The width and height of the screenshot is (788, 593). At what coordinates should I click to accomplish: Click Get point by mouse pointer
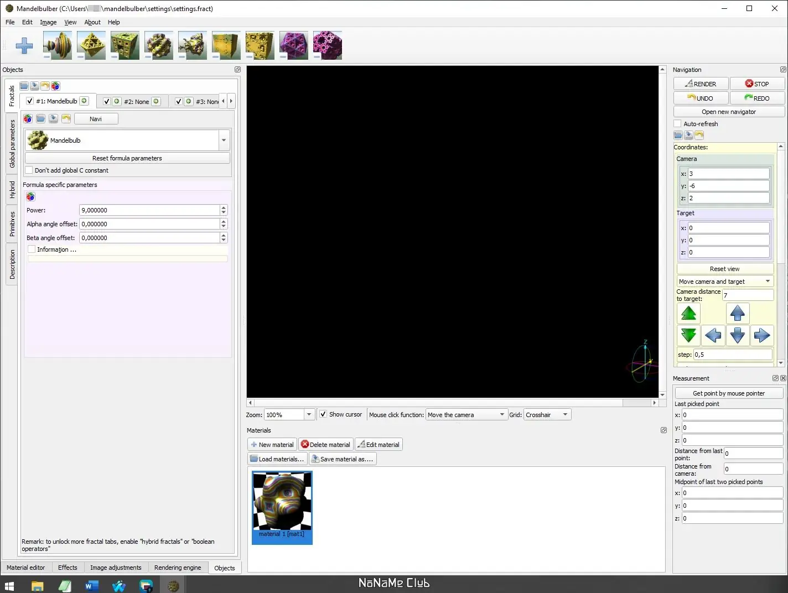729,393
